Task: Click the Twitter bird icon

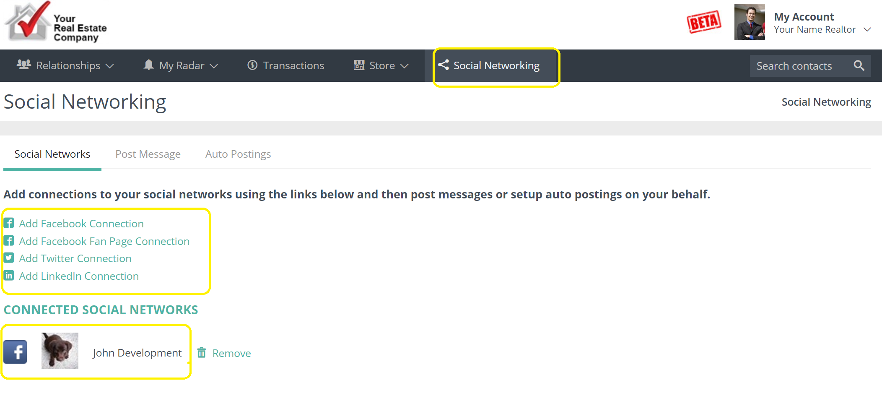Action: 9,258
